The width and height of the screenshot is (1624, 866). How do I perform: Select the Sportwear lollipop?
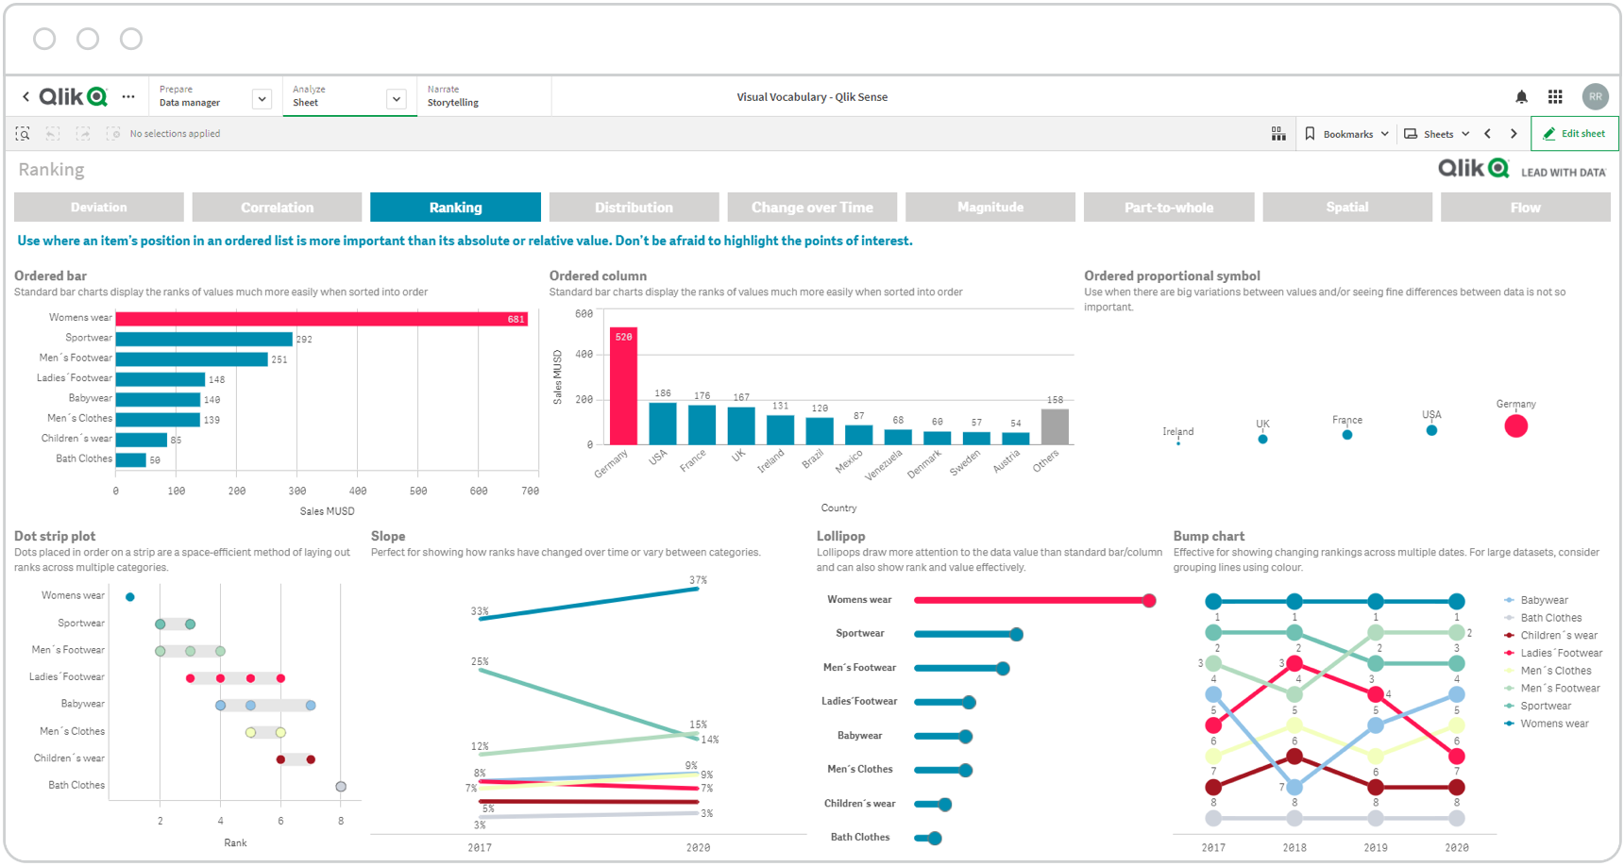pos(969,634)
